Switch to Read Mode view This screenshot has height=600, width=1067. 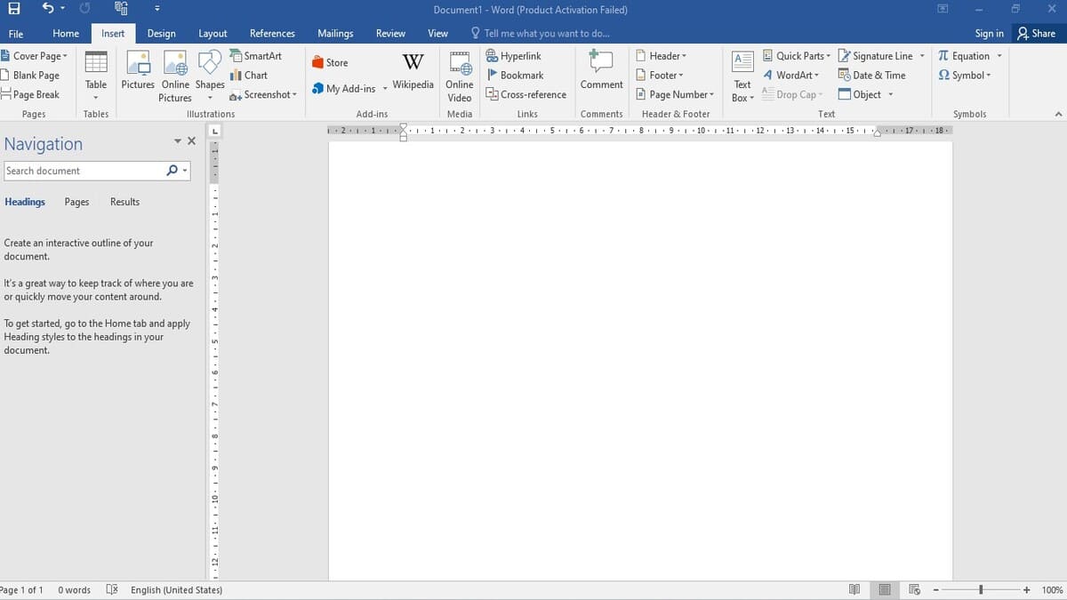(x=854, y=590)
